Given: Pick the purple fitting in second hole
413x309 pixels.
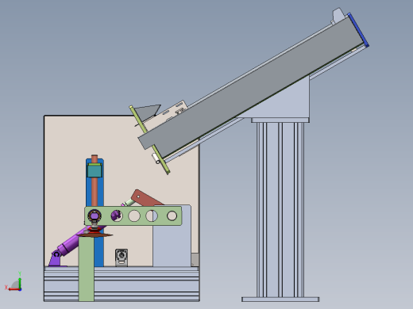Looking at the screenshot, I should (x=116, y=216).
